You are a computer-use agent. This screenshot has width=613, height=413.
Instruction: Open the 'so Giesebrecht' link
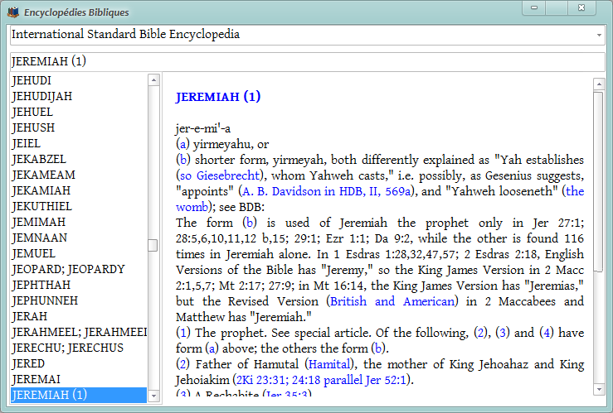[x=220, y=175]
